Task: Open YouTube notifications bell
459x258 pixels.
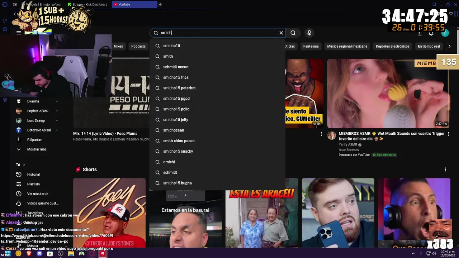Action: pyautogui.click(x=431, y=33)
